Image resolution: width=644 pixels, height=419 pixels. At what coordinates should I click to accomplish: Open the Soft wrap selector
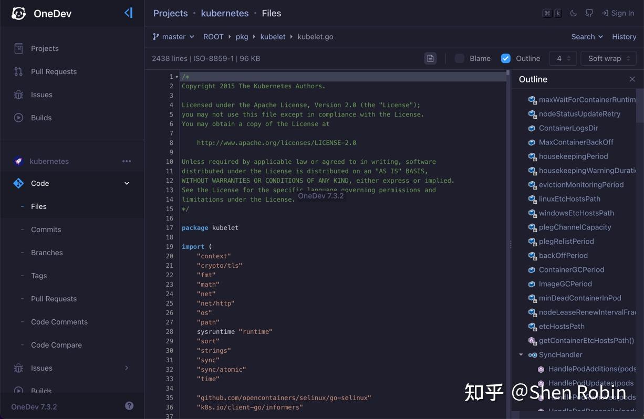click(608, 58)
